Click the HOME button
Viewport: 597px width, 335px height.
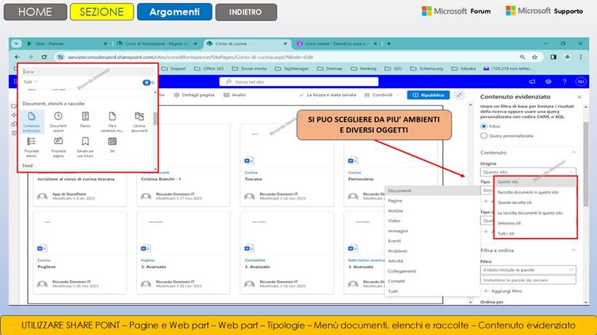35,12
